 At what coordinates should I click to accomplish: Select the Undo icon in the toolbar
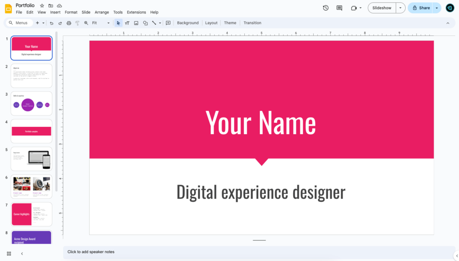click(x=52, y=23)
